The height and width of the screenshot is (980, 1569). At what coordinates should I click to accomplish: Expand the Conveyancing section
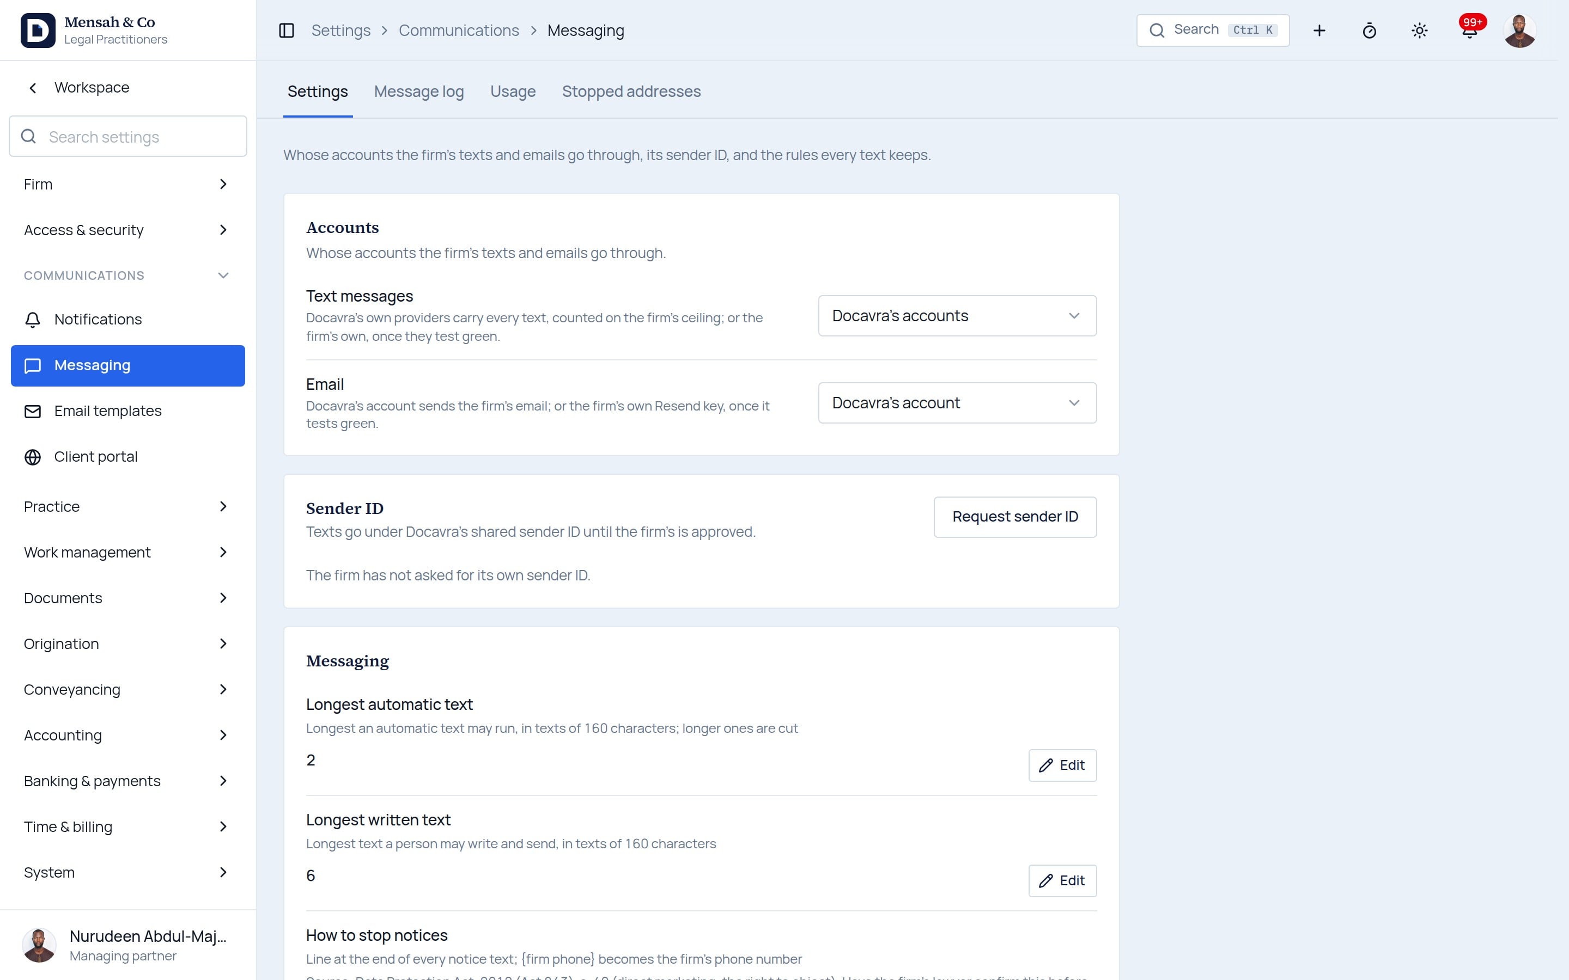pyautogui.click(x=127, y=690)
